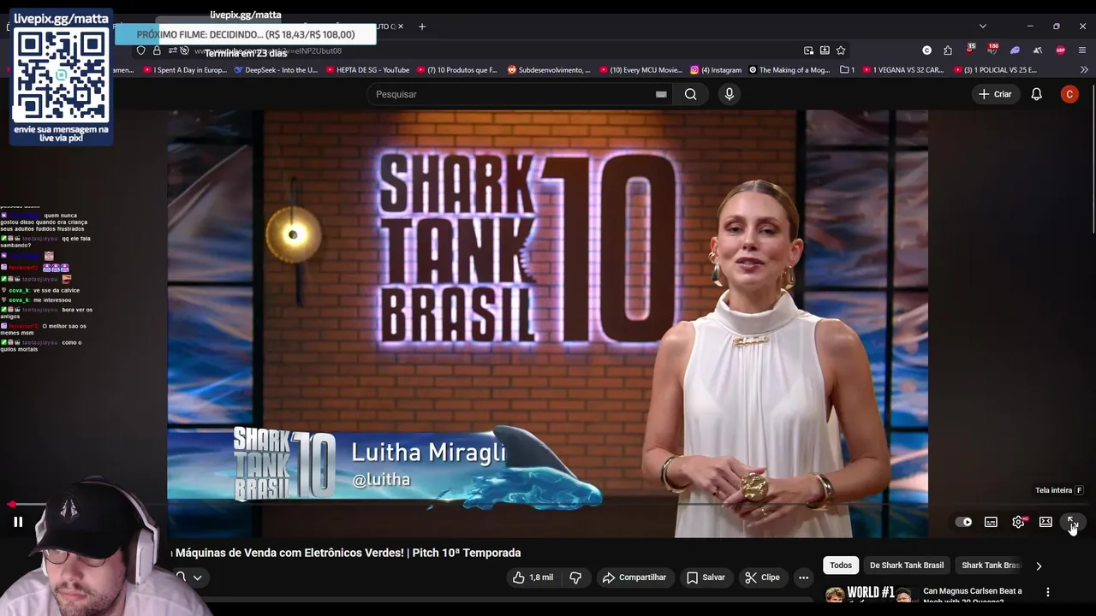
Task: Open the The Making of a Mog... bookmark
Action: click(x=789, y=70)
